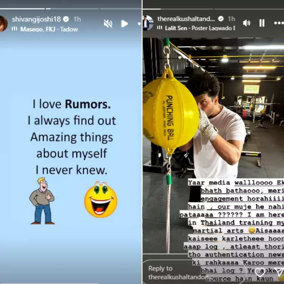Open shivangijoshi18 profile picture
Screen dimensions: 284x284
click(3, 24)
